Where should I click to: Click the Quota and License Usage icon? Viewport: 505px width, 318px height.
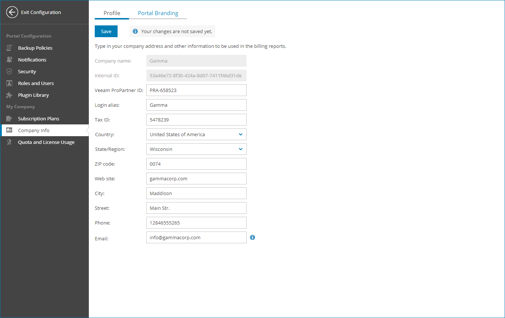coord(9,142)
